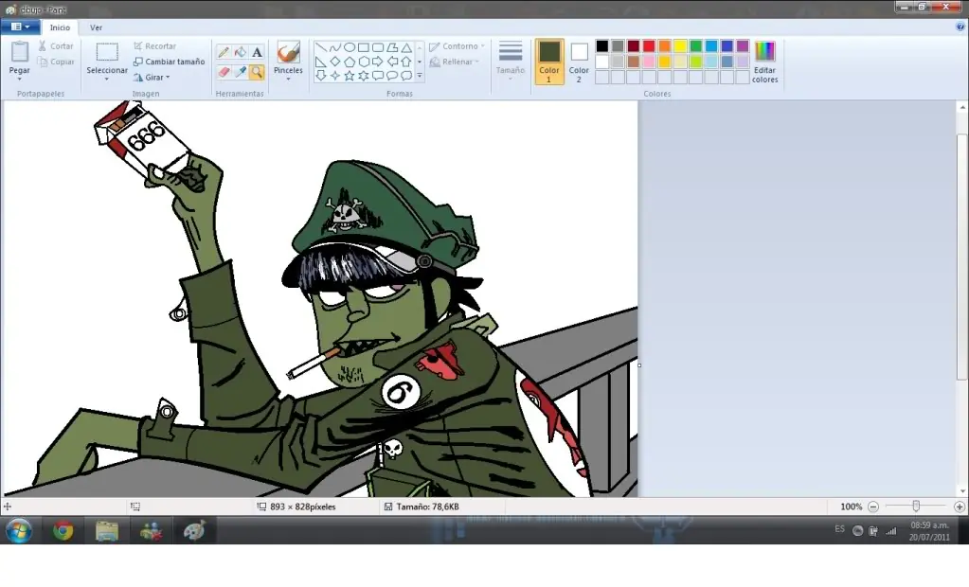Viewport: 969px width, 587px height.
Task: Select the Oval callout shape
Action: tap(392, 76)
